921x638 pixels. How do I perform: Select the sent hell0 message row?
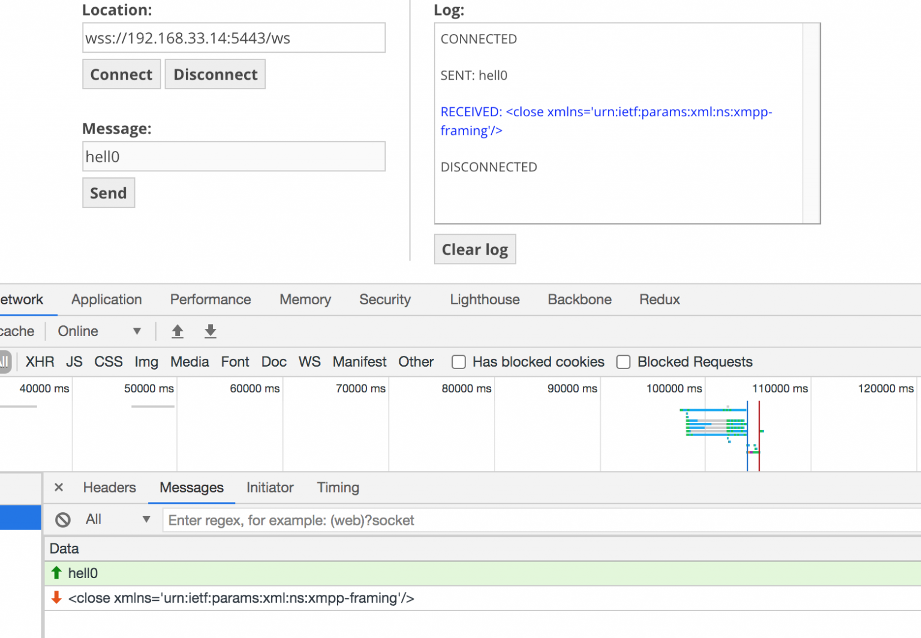tap(240, 573)
